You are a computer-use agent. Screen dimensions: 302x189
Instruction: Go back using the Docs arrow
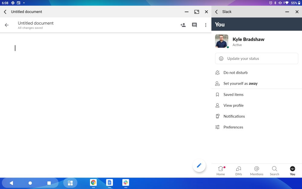click(7, 25)
